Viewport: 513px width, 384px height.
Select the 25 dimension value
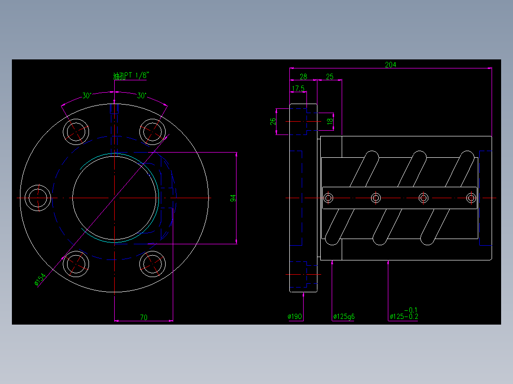point(329,77)
